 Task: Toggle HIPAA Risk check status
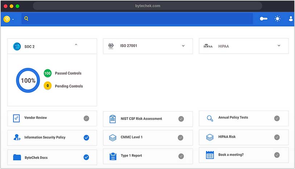(277, 137)
